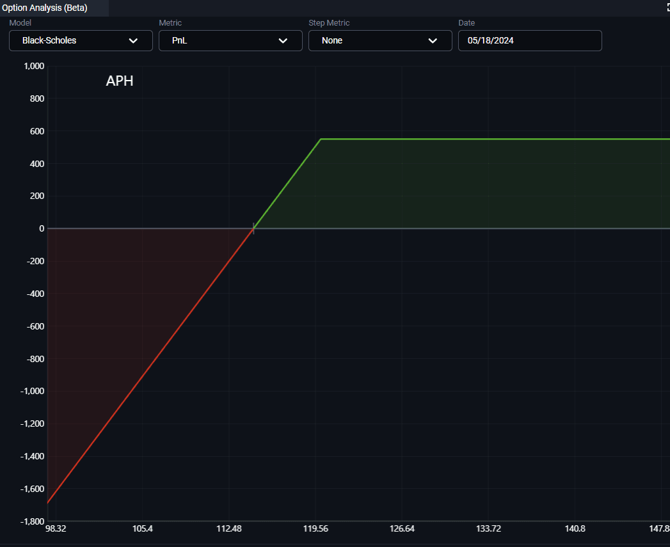This screenshot has width=670, height=547.
Task: Click the y-axis label 200
Action: click(x=37, y=196)
